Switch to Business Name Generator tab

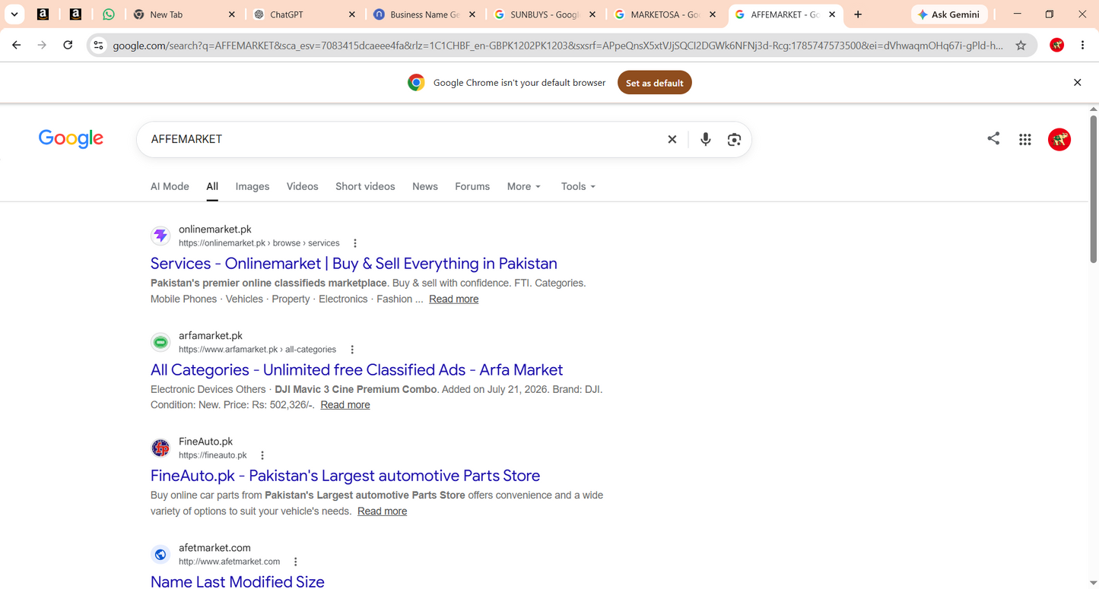click(424, 14)
